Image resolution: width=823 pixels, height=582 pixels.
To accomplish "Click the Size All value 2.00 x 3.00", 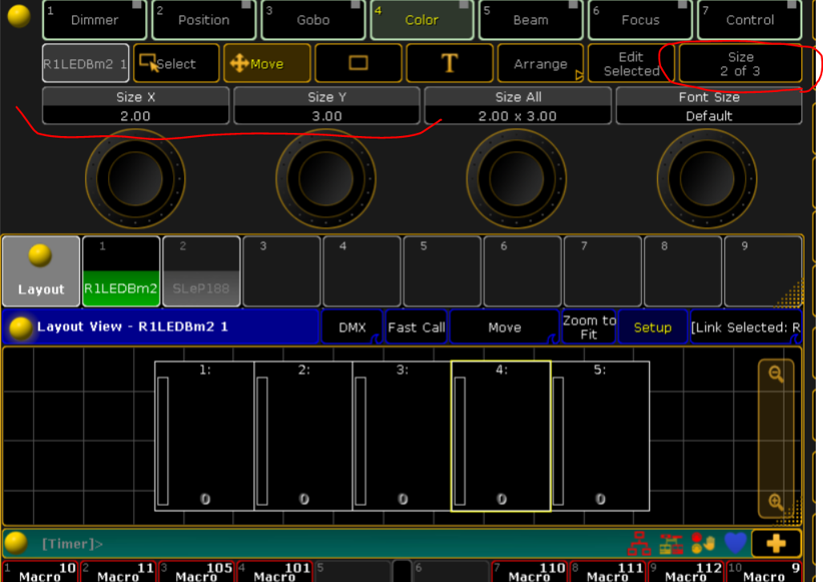I will tap(518, 116).
